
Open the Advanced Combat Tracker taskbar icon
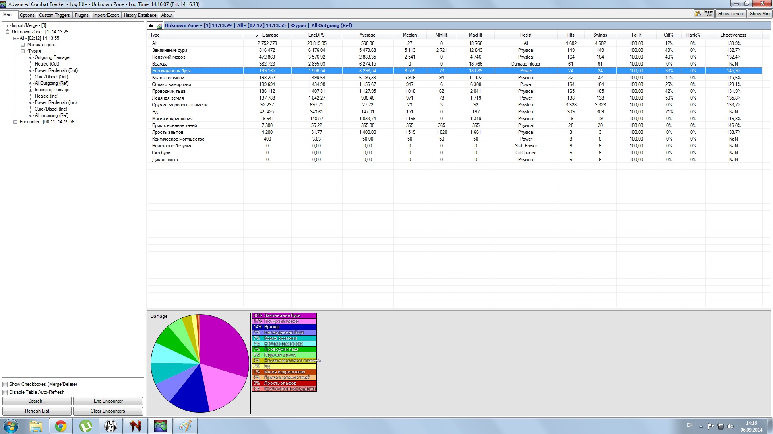pyautogui.click(x=161, y=426)
